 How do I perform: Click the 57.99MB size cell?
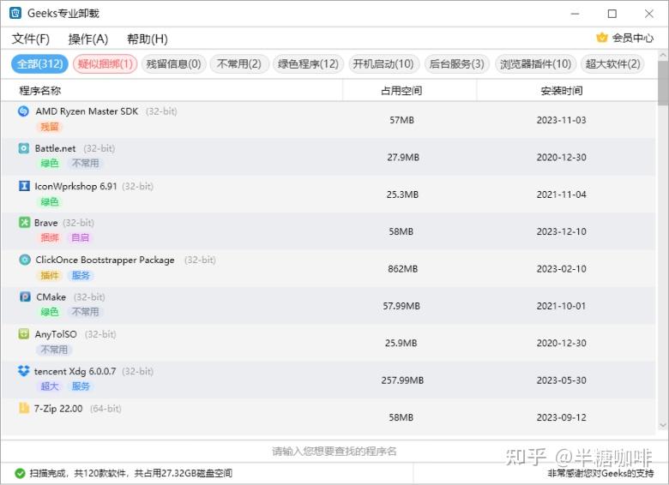click(x=401, y=306)
